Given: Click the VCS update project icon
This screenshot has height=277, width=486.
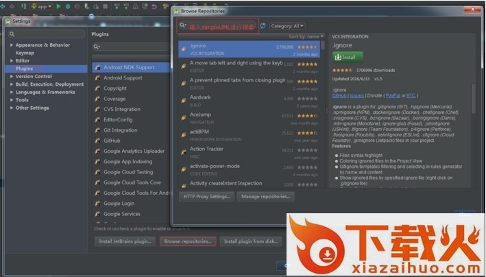Looking at the screenshot, I should (x=117, y=6).
